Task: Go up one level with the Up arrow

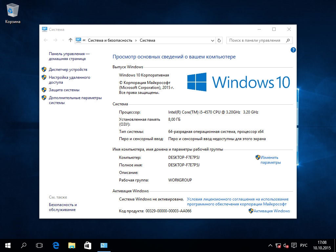Action: (70, 40)
